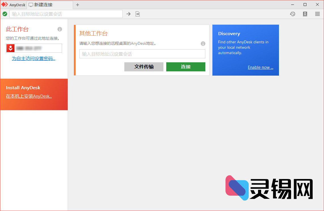Click the green connection status checkmark icon
The height and width of the screenshot is (211, 324).
point(5,14)
